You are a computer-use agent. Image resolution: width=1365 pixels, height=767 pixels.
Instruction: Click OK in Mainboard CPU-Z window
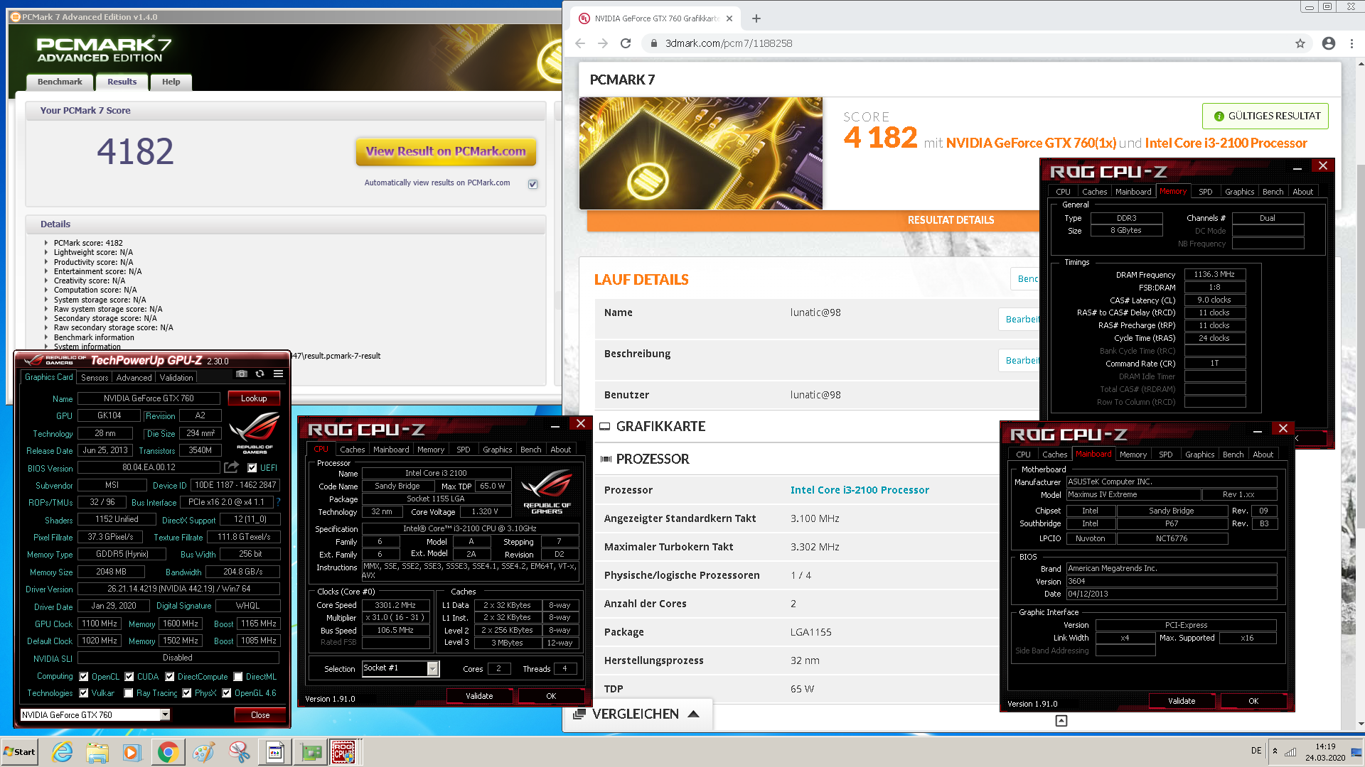pyautogui.click(x=1253, y=701)
